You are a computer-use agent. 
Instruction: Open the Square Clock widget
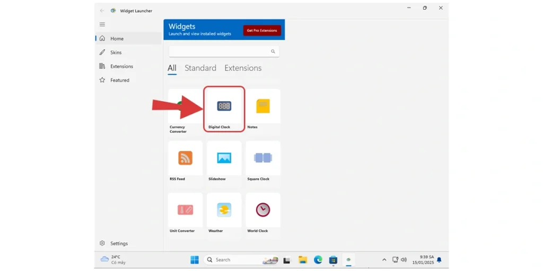(x=263, y=160)
